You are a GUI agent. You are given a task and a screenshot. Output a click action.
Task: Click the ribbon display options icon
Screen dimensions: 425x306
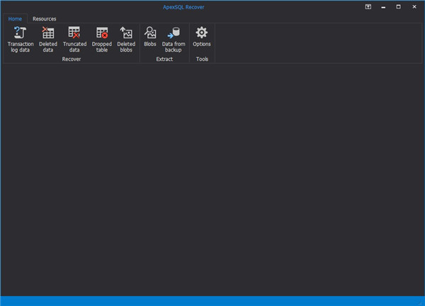tap(368, 7)
